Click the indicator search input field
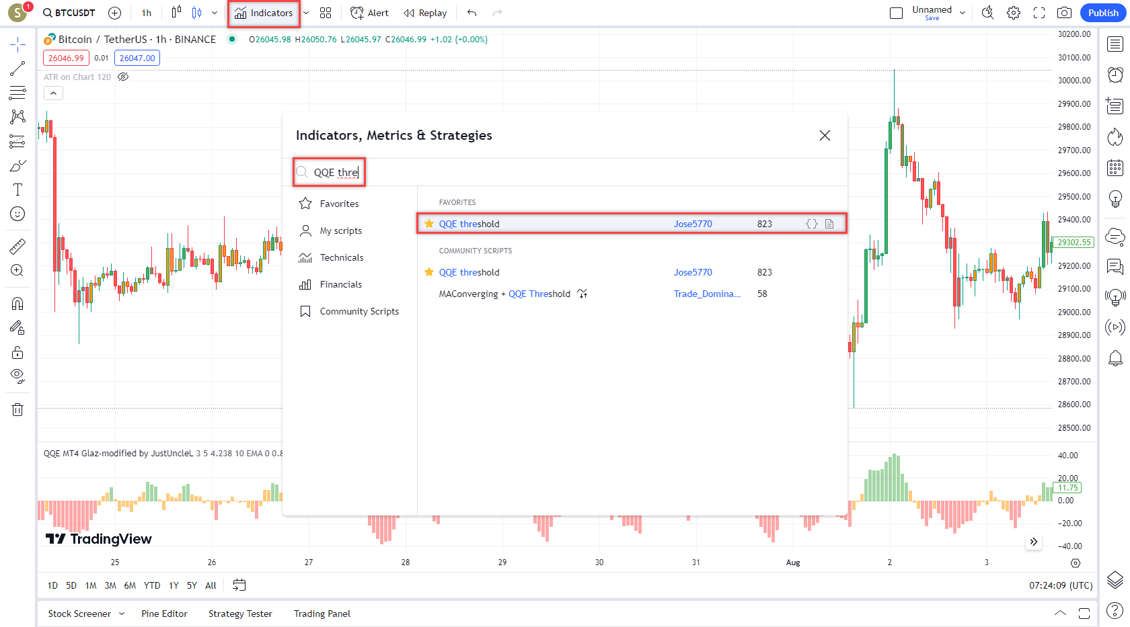 pos(336,173)
